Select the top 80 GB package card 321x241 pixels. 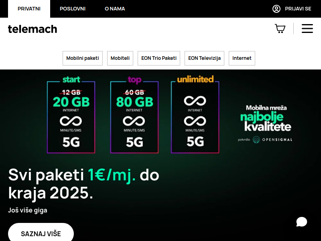(x=134, y=114)
